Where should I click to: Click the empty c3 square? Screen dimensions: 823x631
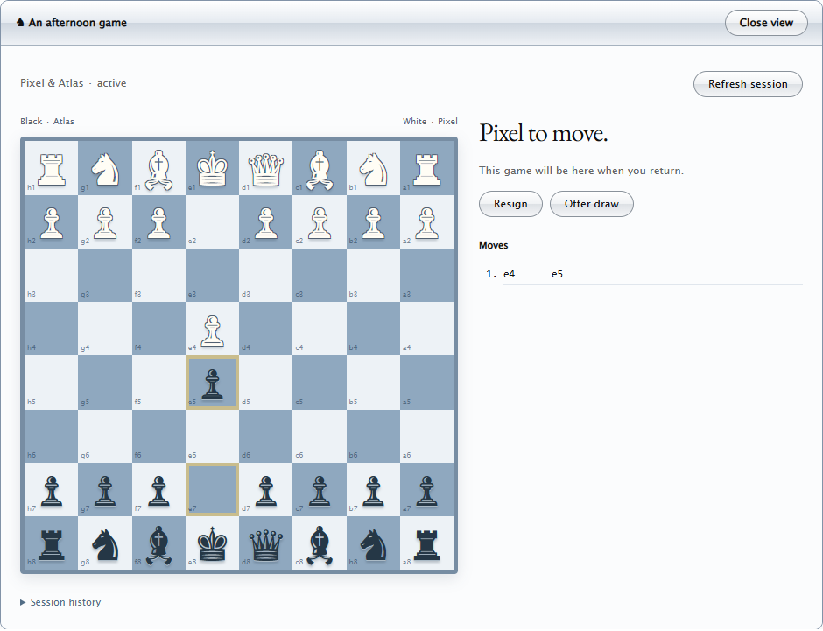tap(319, 276)
